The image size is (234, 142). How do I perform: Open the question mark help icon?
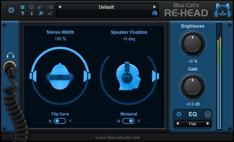[x=23, y=13]
